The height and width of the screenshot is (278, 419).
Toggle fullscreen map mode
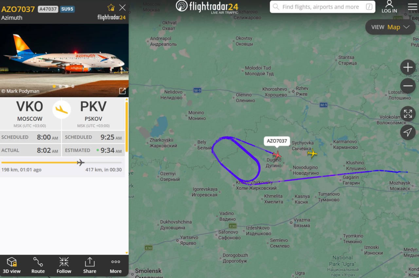pos(408,114)
